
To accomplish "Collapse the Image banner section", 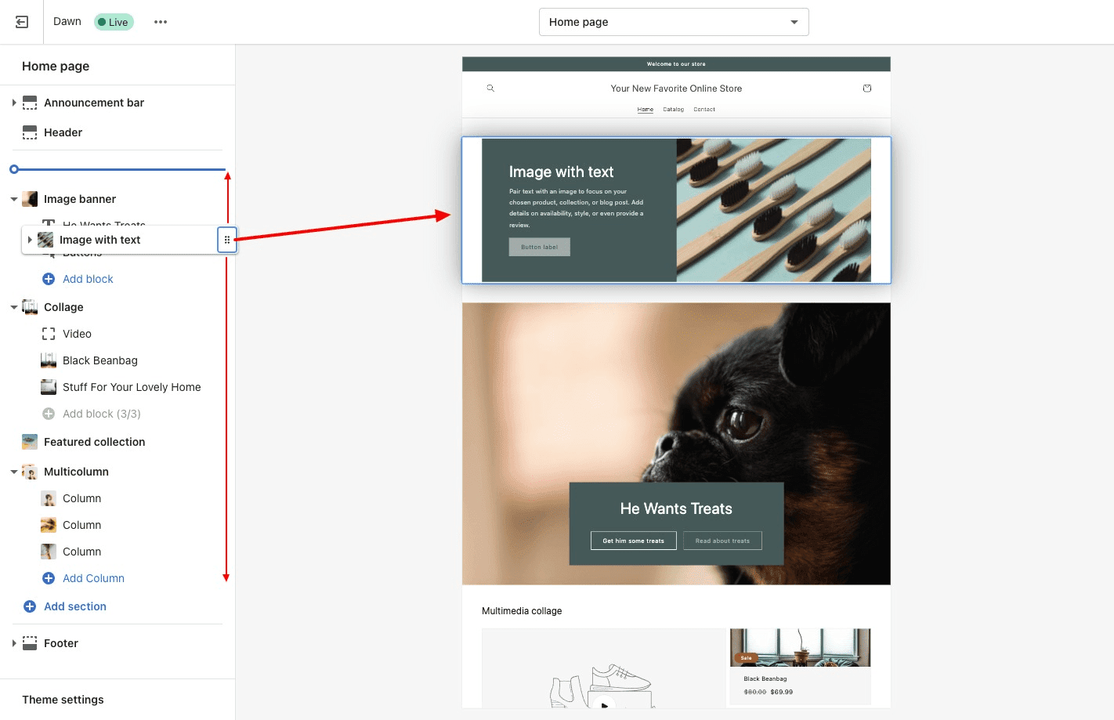I will [13, 198].
